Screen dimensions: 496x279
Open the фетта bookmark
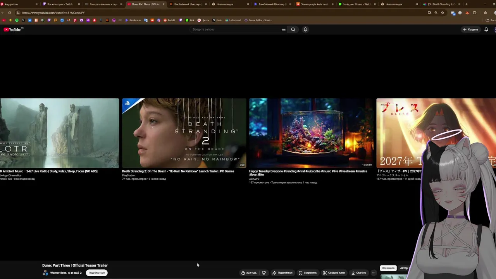pyautogui.click(x=203, y=20)
